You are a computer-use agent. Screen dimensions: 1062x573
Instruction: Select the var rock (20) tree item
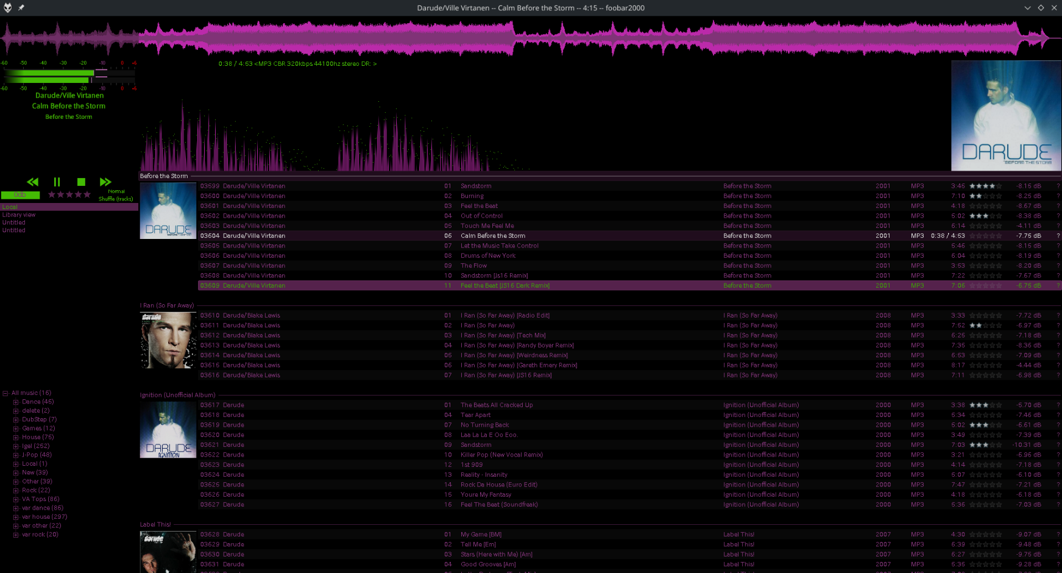[x=40, y=535]
